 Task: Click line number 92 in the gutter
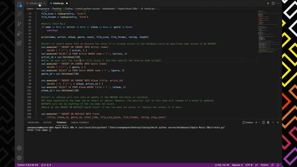tap(30, 60)
